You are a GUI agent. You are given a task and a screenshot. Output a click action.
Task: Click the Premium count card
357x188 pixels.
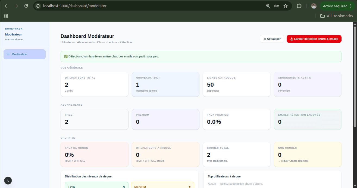165,119
